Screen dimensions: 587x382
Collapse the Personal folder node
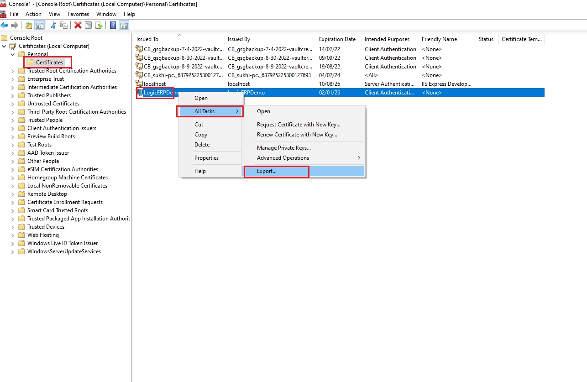tap(13, 54)
